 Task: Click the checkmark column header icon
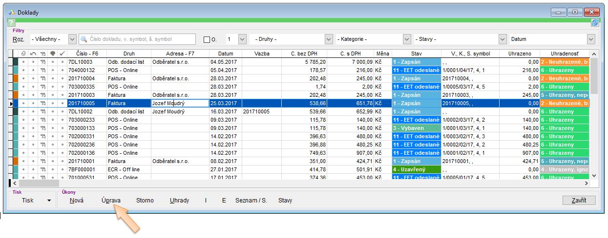pyautogui.click(x=62, y=54)
